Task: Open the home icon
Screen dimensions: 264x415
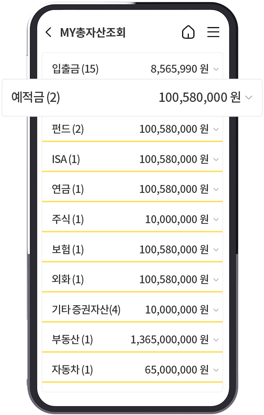Action: 188,32
